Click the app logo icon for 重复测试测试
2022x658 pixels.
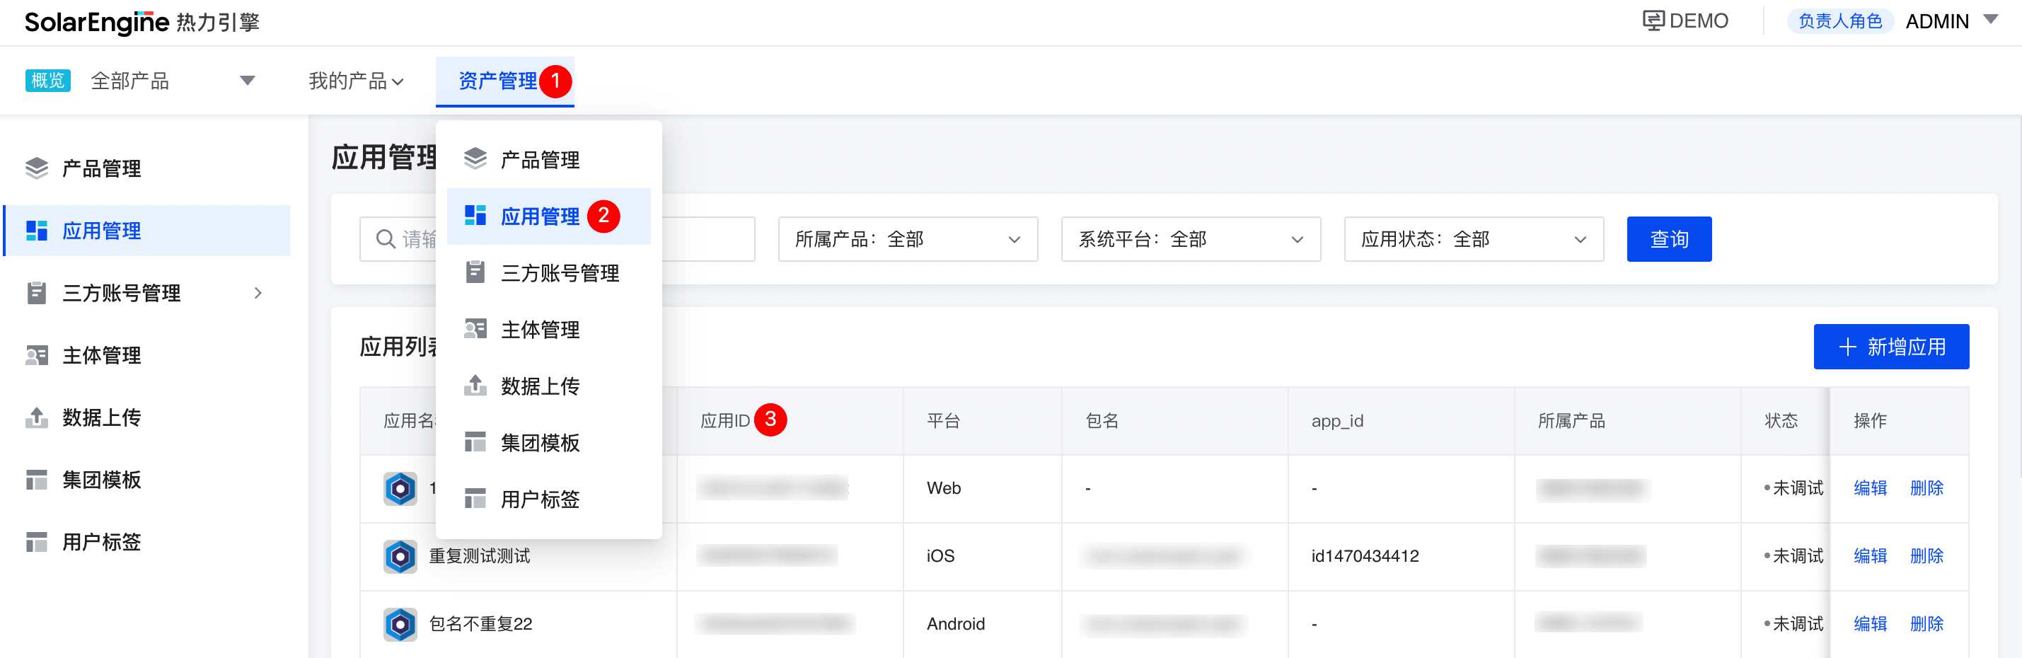[x=401, y=556]
